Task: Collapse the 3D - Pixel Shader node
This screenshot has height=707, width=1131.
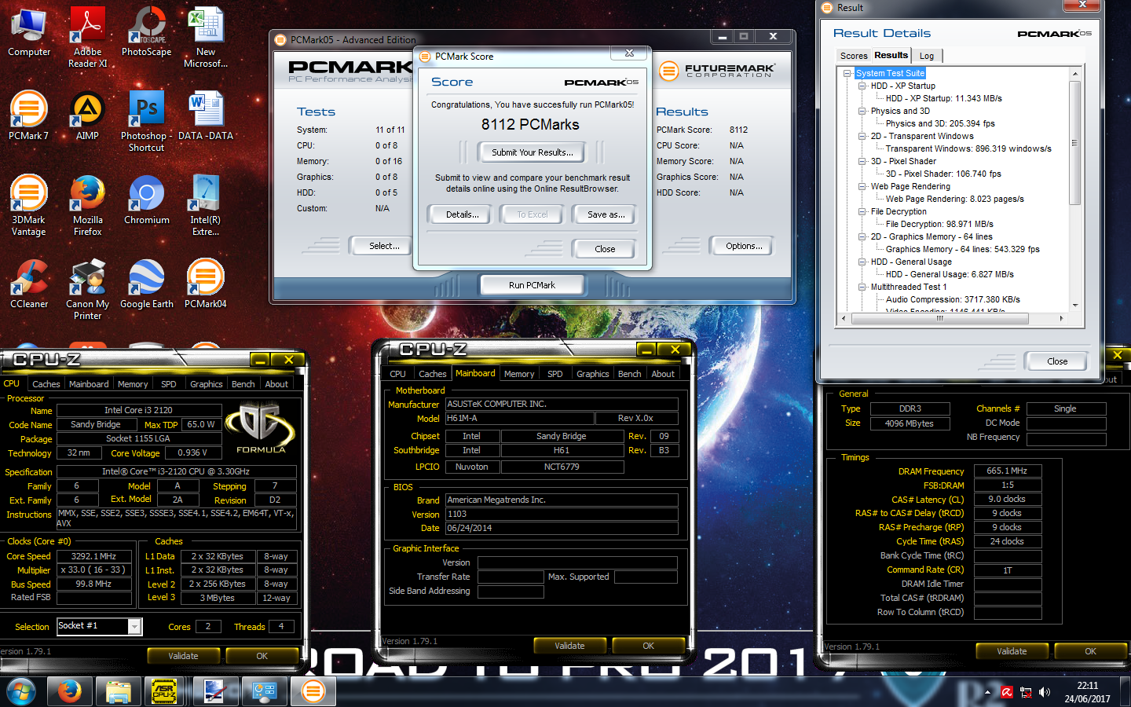Action: pyautogui.click(x=862, y=161)
